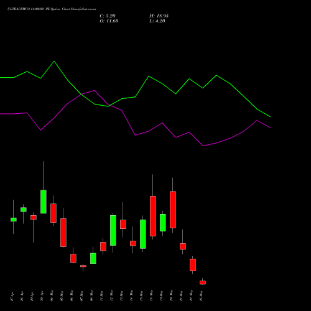Screen dimensions: 311x311
Task: Click the "20 May" date label
Action: [x=171, y=296]
